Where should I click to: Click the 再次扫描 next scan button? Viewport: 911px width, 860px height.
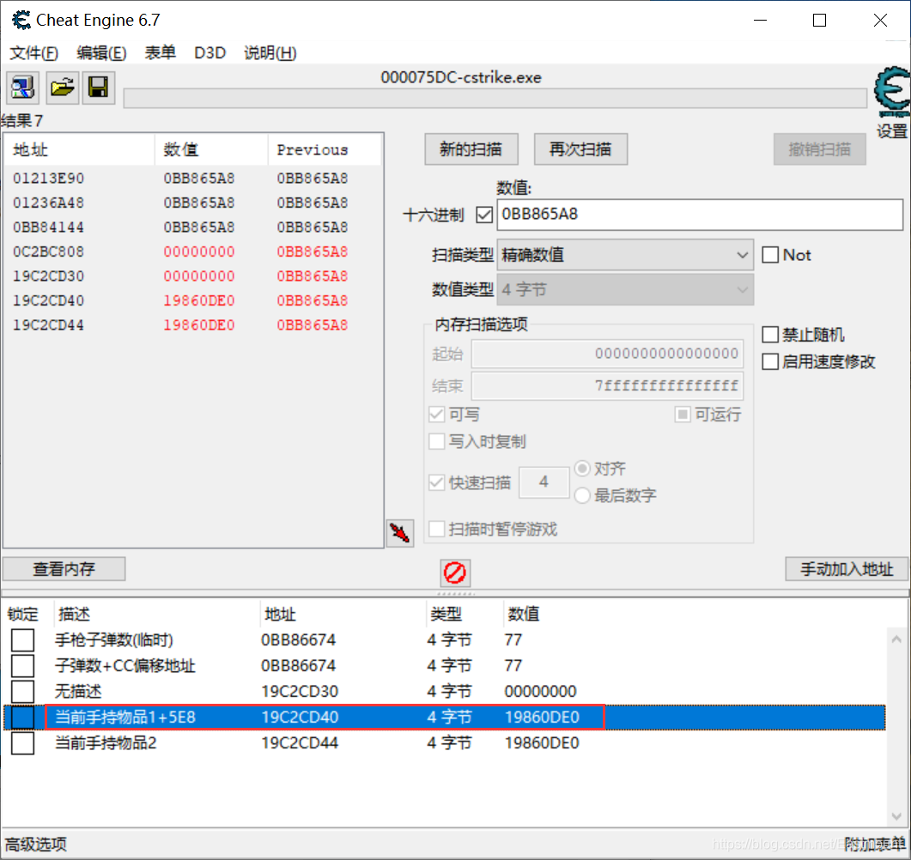point(580,149)
